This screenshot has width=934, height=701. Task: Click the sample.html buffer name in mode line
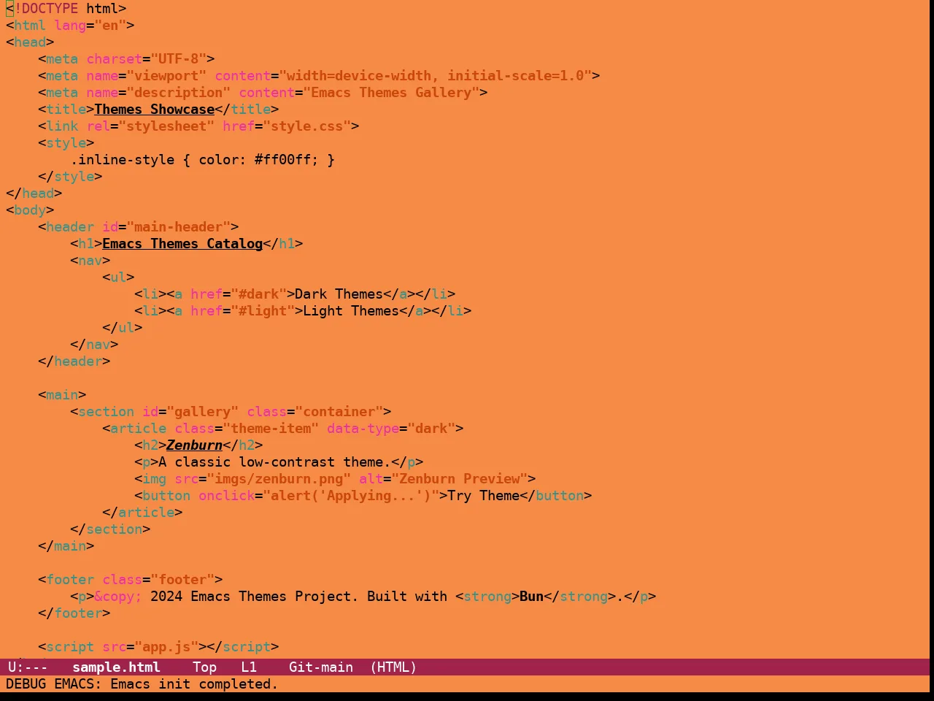(116, 667)
